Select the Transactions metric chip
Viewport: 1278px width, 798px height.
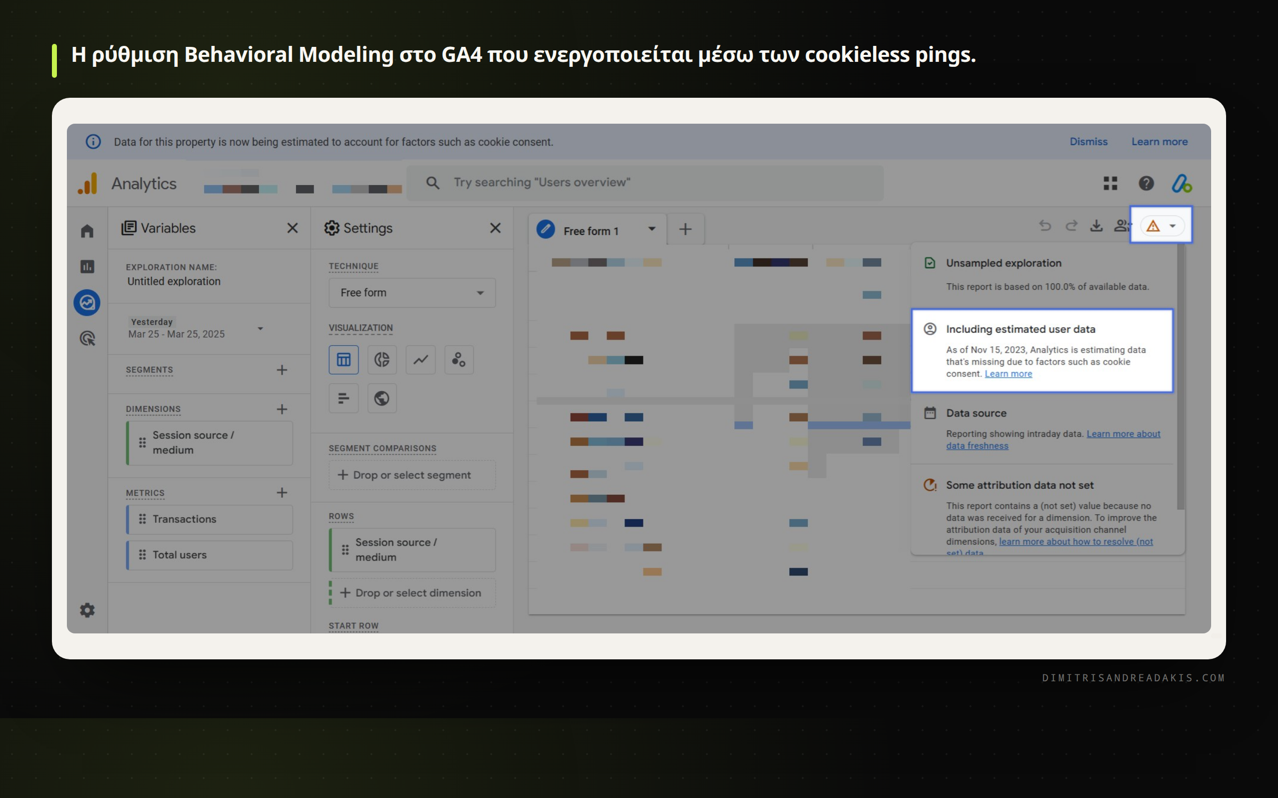point(209,519)
